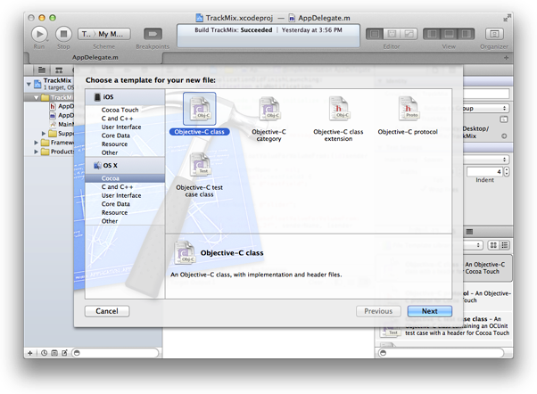
Task: Show the Project navigator folder icon
Action: [x=42, y=70]
